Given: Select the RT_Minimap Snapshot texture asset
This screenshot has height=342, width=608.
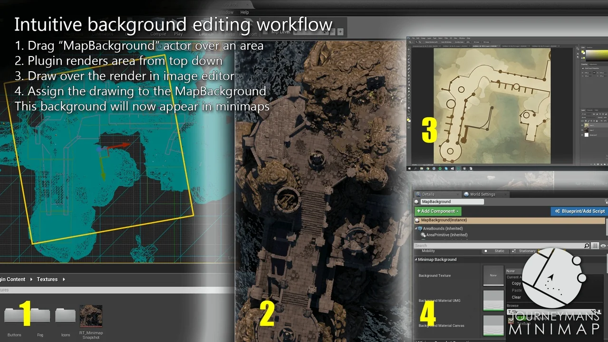Looking at the screenshot, I should [x=91, y=317].
